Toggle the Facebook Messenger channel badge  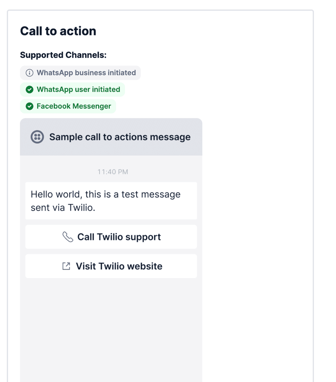click(x=68, y=106)
